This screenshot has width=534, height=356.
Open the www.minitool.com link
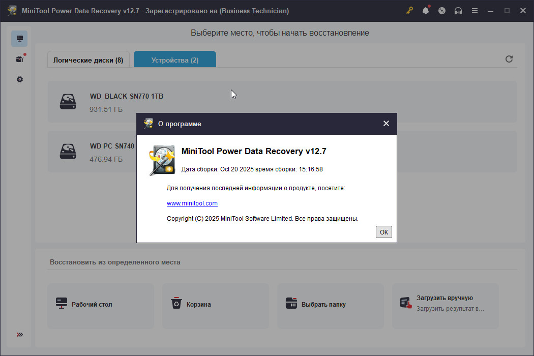click(x=192, y=203)
